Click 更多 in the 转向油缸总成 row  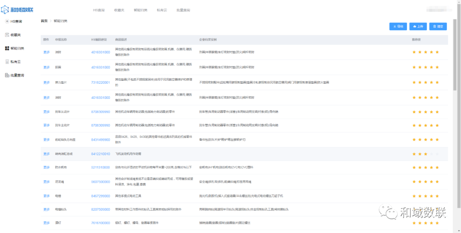[47, 154]
